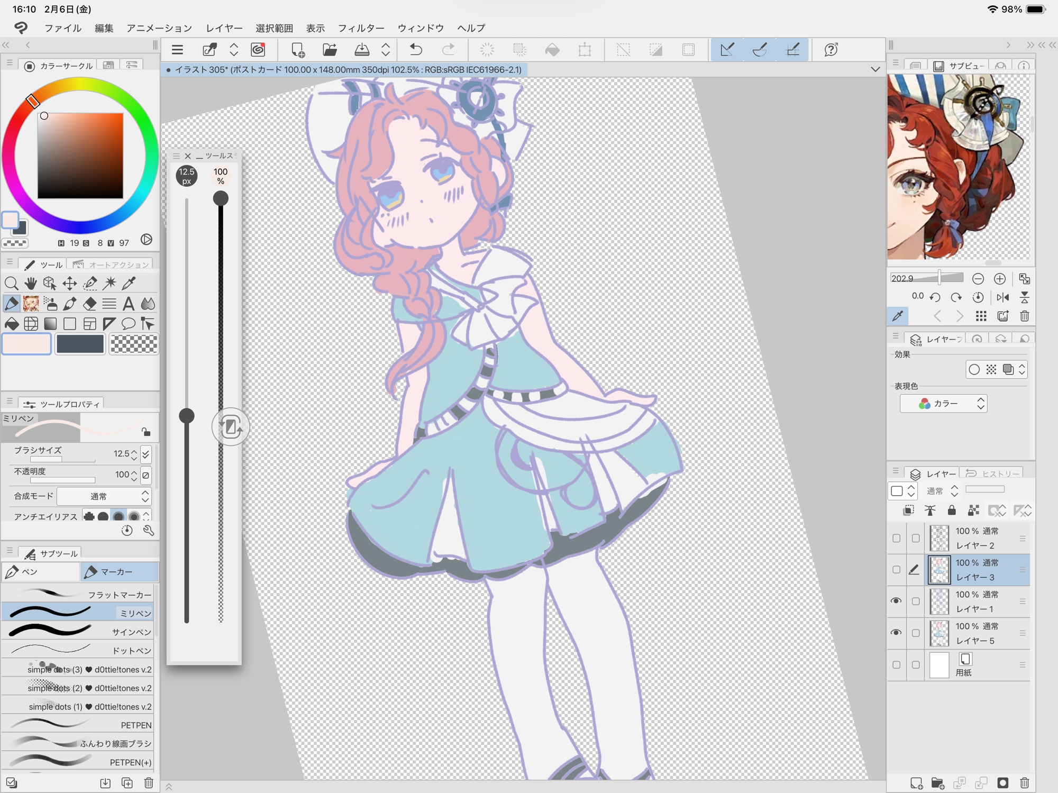Toggle visibility of レイヤー 5
This screenshot has height=793, width=1058.
[x=896, y=633]
